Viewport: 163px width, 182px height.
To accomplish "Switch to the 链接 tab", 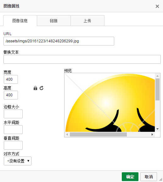I will click(54, 21).
